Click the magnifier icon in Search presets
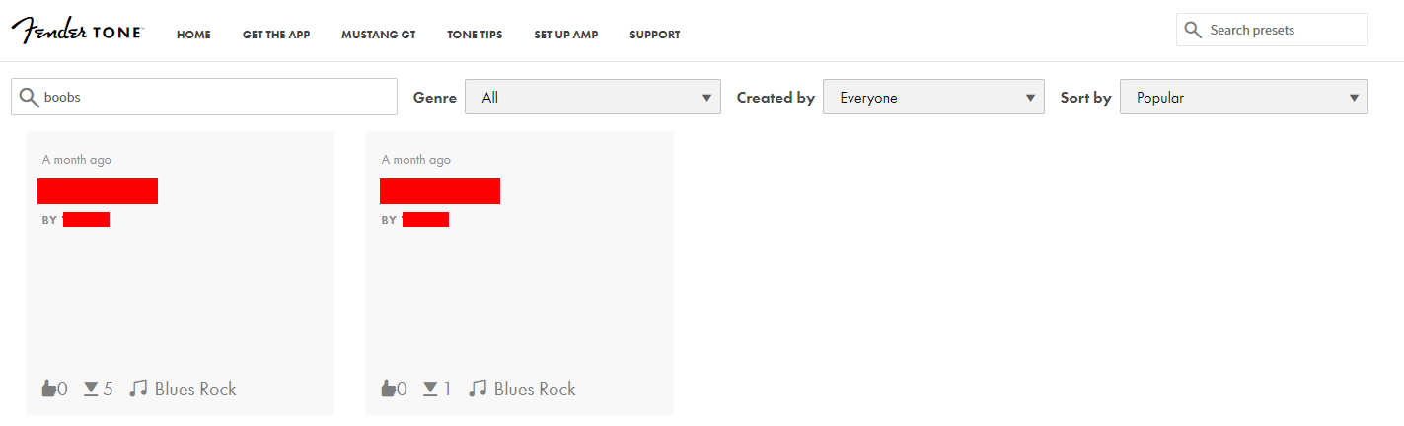This screenshot has width=1404, height=426. [x=1194, y=30]
